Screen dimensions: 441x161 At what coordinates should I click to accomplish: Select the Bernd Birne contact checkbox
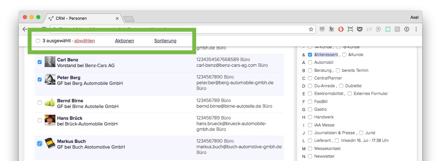(40, 103)
